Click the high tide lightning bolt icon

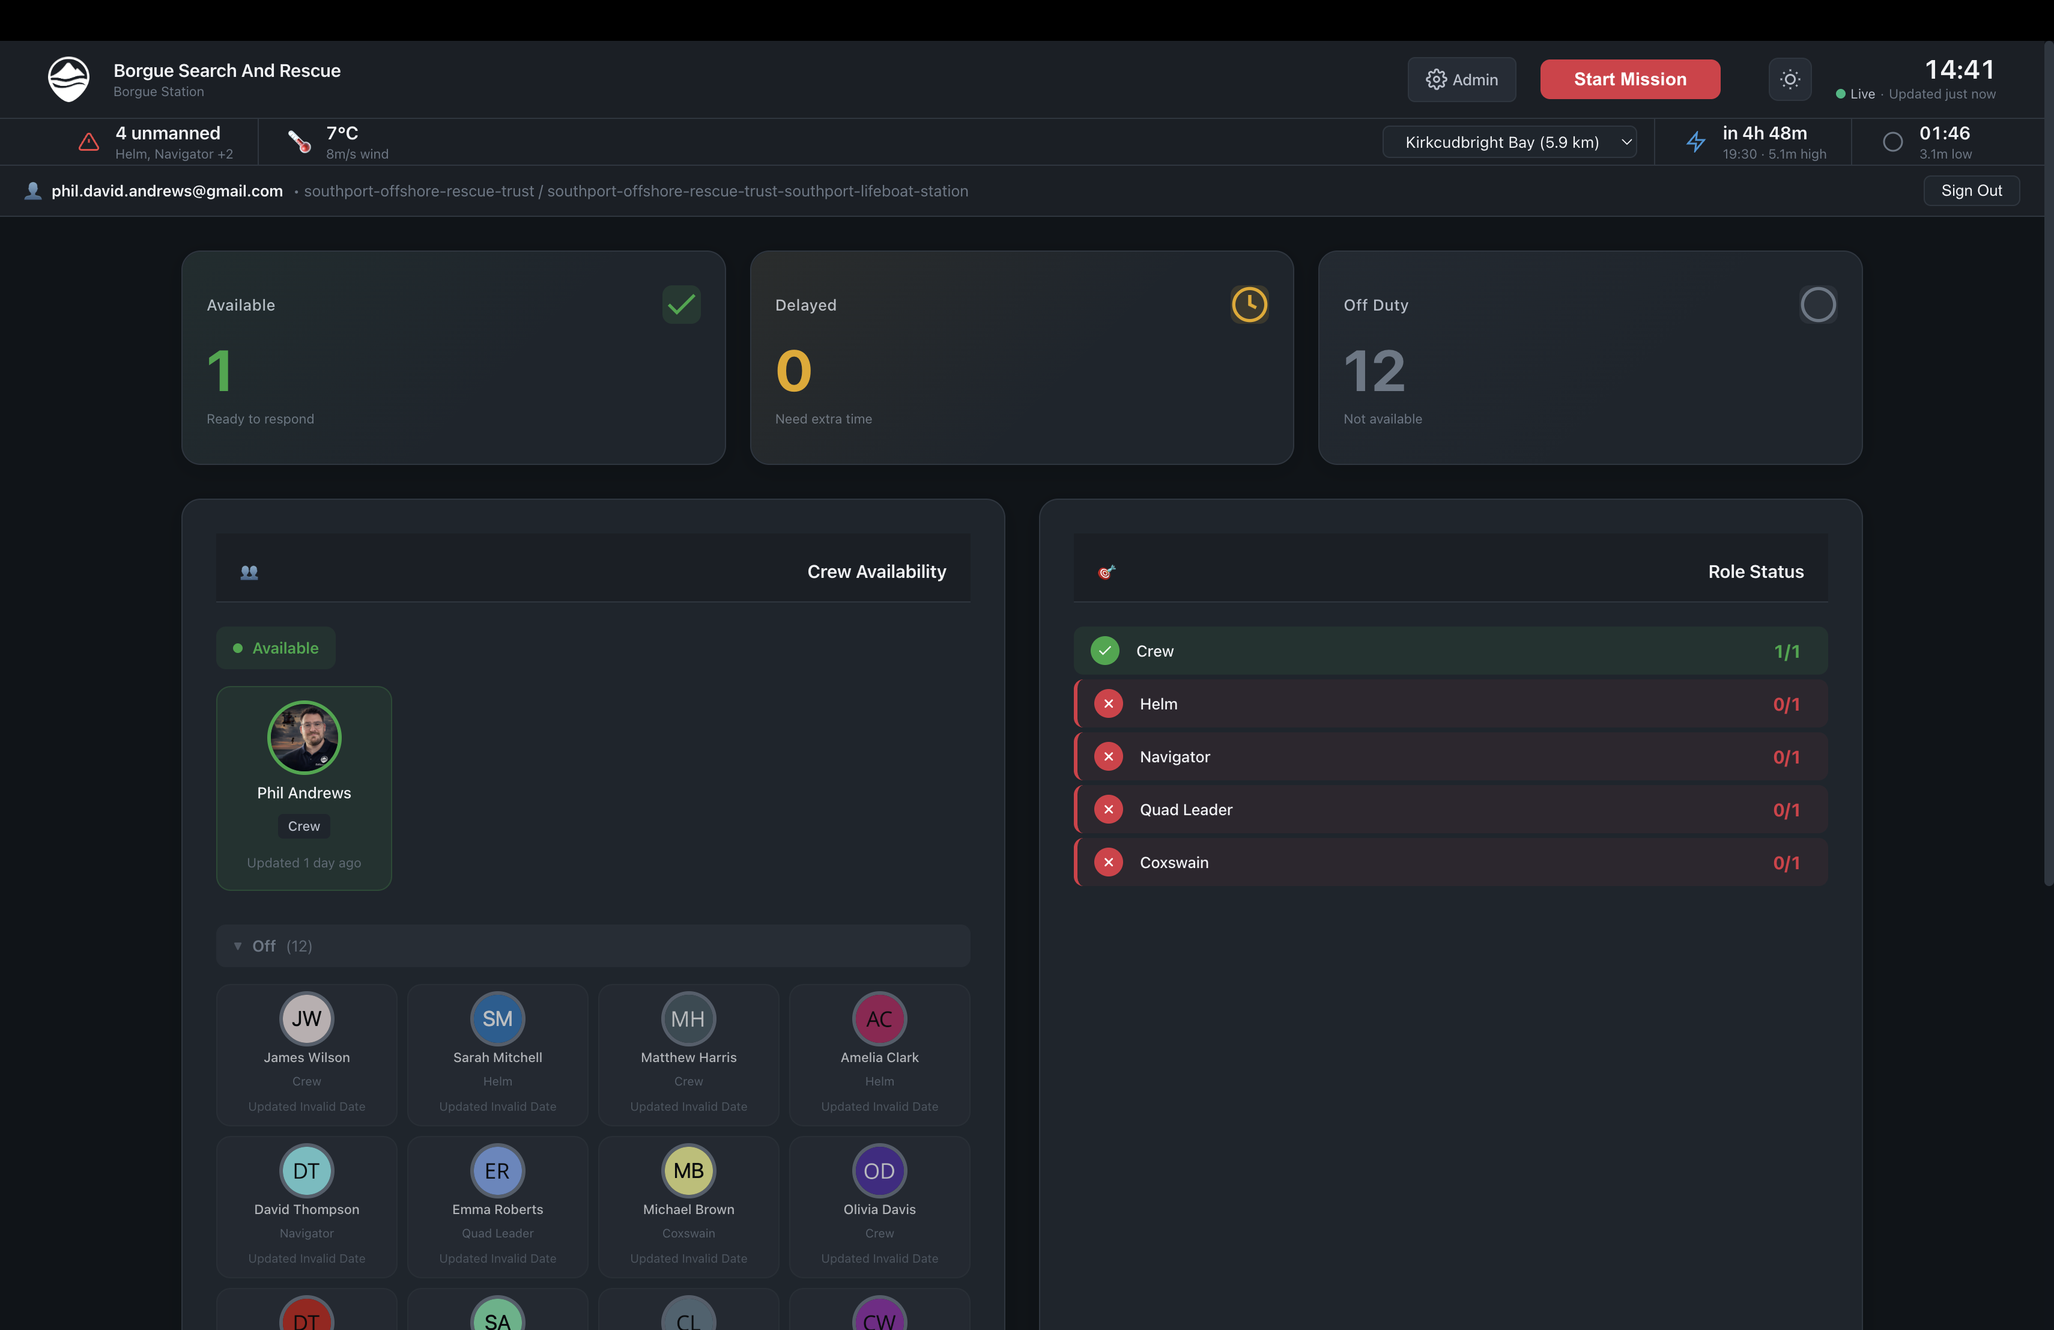1696,142
